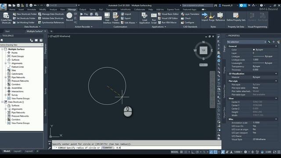
Task: Expand Pipe Networks node under Multiple Surface
Action: tap(6, 77)
